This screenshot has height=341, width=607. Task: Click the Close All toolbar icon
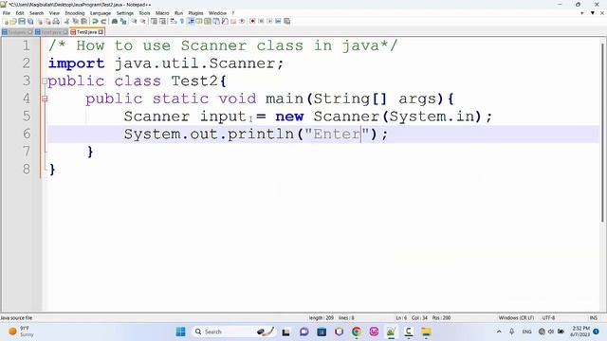(47, 21)
